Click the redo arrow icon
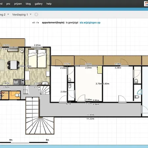This screenshot has height=148, width=148. 37,23
